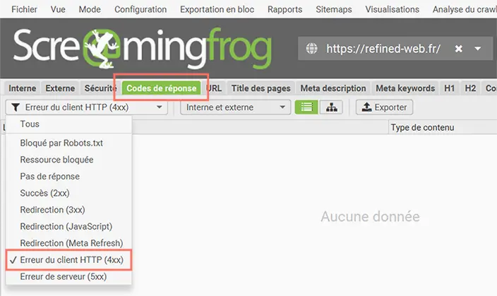The image size is (497, 296).
Task: Open the Vue menu
Action: (58, 9)
